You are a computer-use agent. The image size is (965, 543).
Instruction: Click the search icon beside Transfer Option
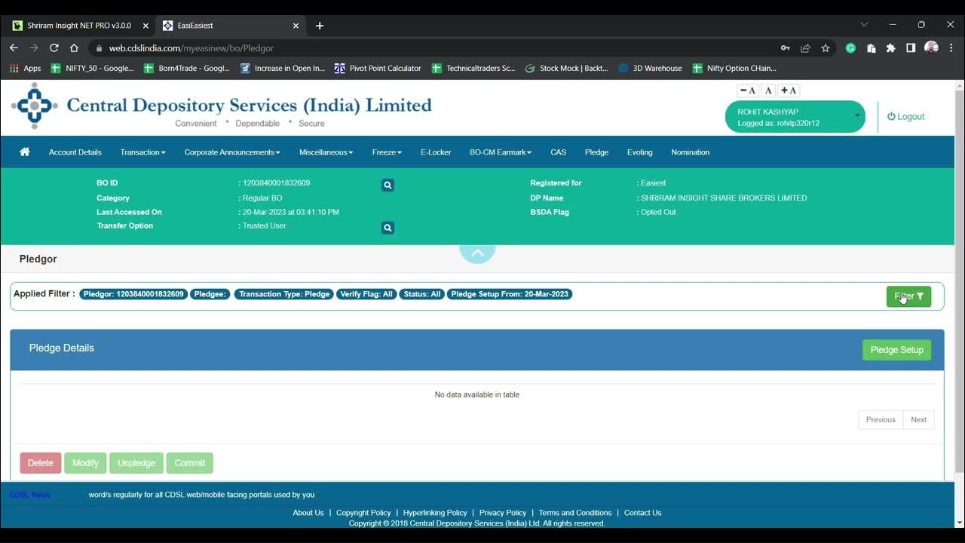[x=388, y=228]
